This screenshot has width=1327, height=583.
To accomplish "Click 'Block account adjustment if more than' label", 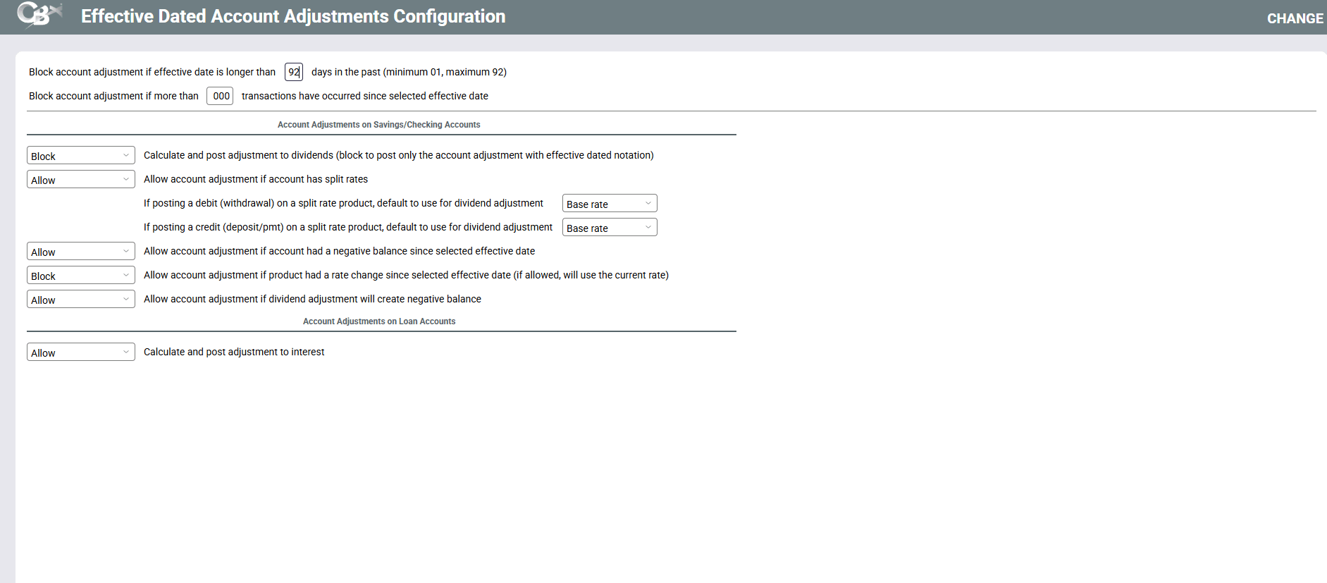I will coord(113,96).
